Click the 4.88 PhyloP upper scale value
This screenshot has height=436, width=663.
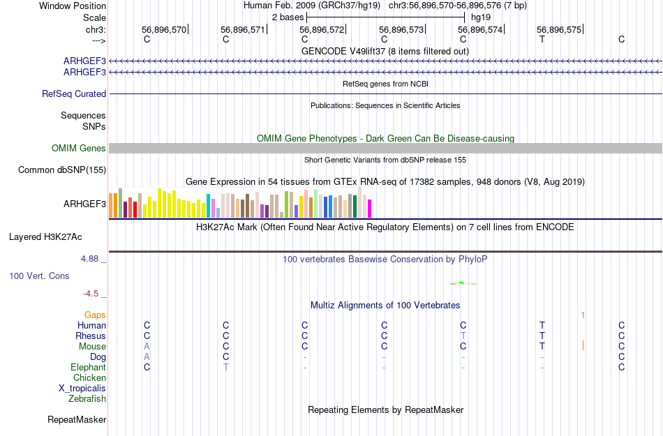(89, 259)
